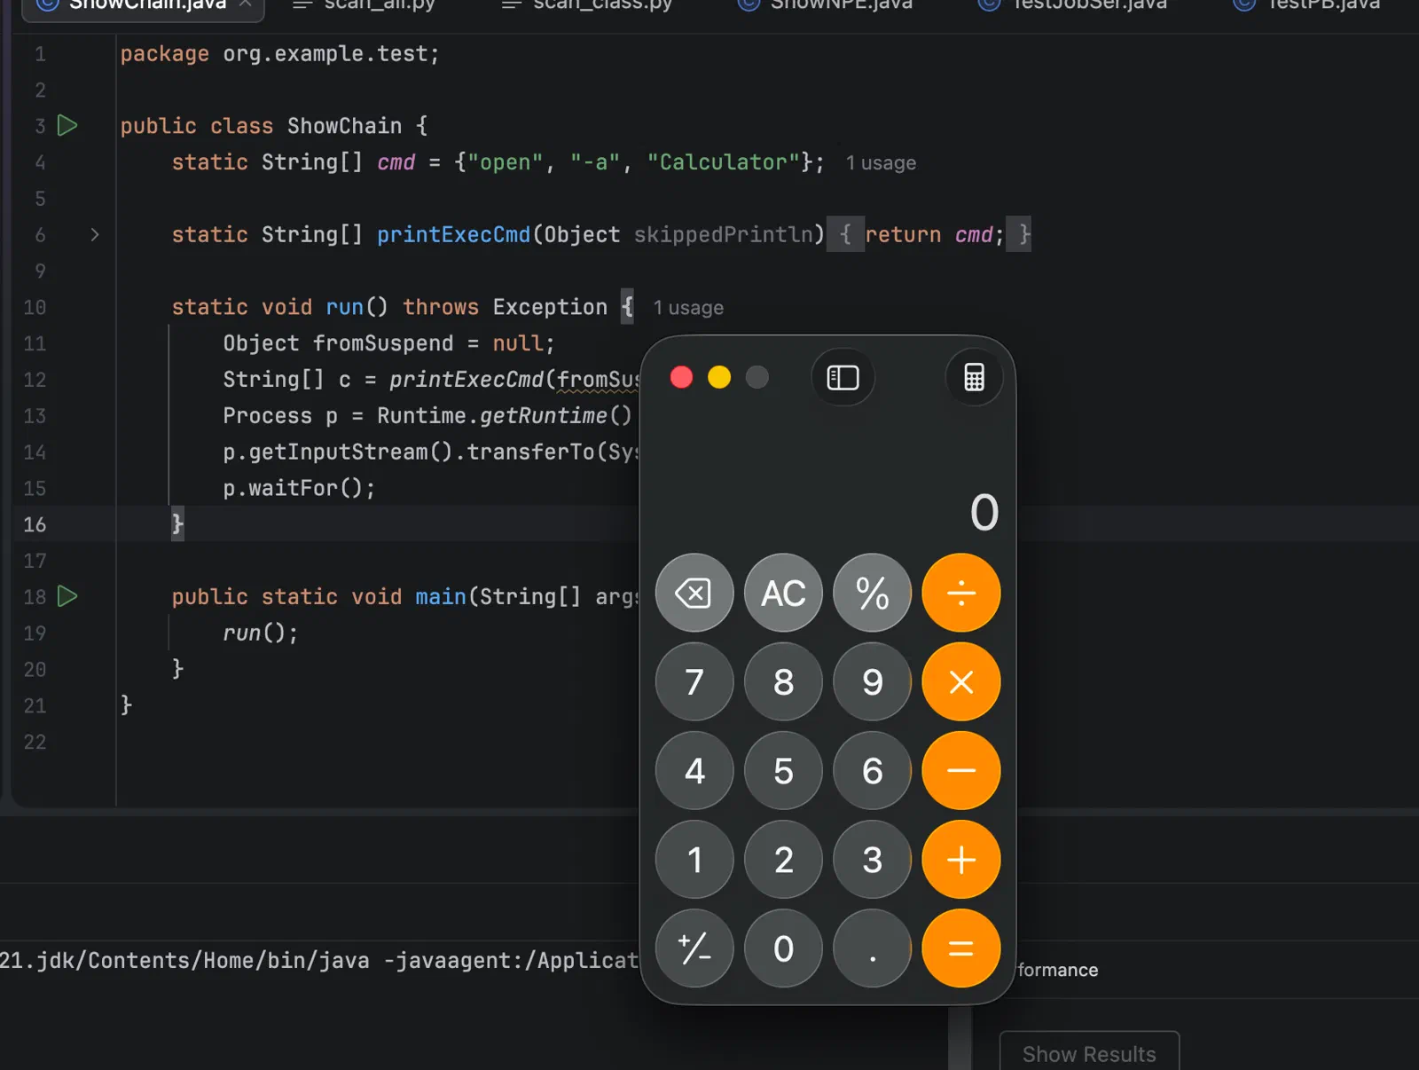Click the equals key on calculator
This screenshot has width=1419, height=1070.
961,948
